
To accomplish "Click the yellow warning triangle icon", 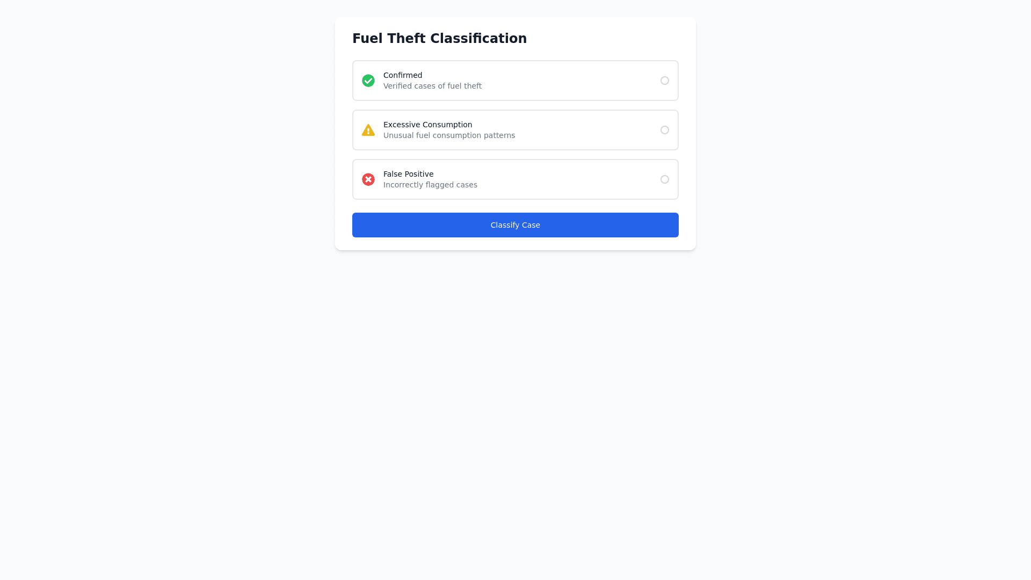I will tap(368, 130).
